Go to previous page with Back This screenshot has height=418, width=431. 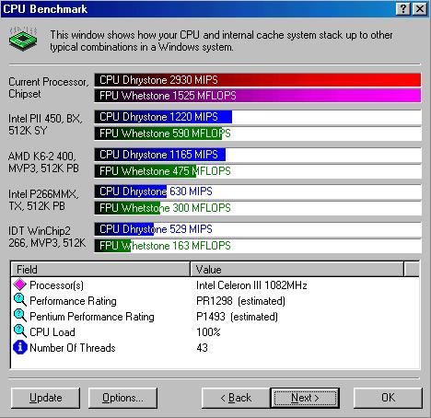236,398
